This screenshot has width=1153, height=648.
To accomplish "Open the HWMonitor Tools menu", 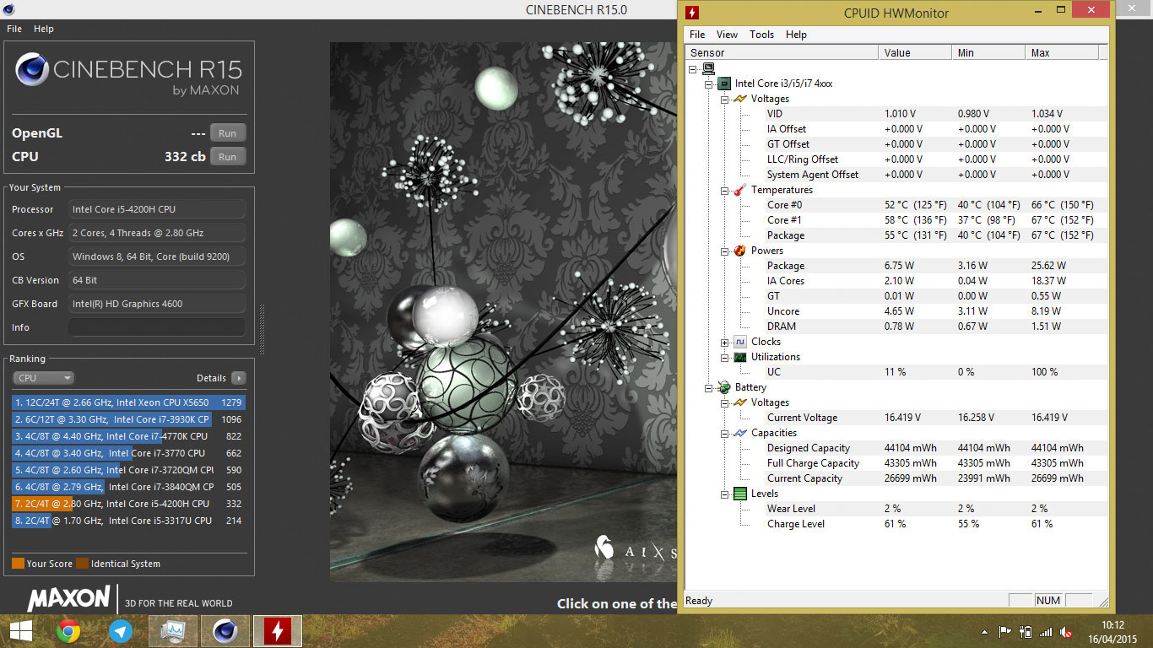I will 761,35.
